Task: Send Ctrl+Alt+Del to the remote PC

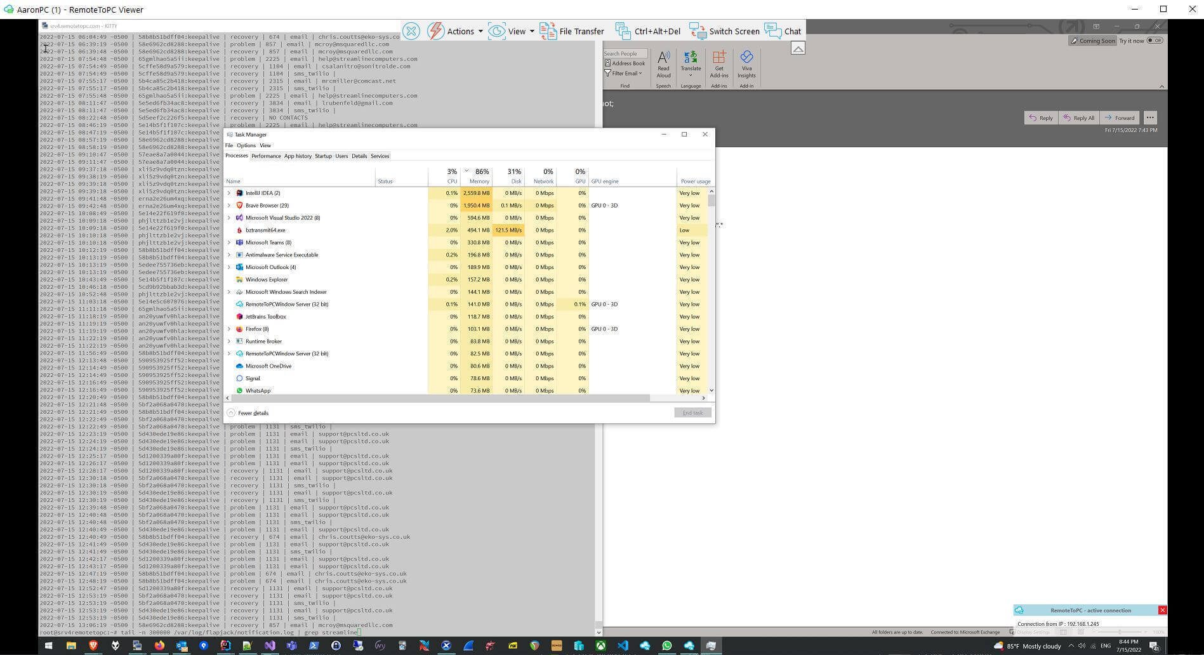Action: pos(657,30)
